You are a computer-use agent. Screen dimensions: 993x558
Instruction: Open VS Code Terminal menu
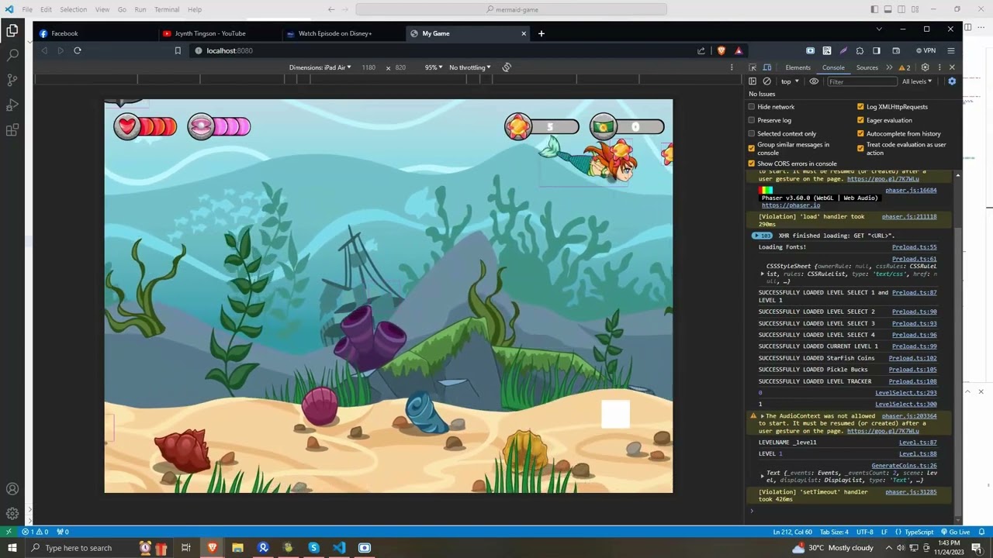167,9
